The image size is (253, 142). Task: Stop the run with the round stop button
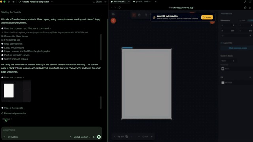tap(99, 137)
